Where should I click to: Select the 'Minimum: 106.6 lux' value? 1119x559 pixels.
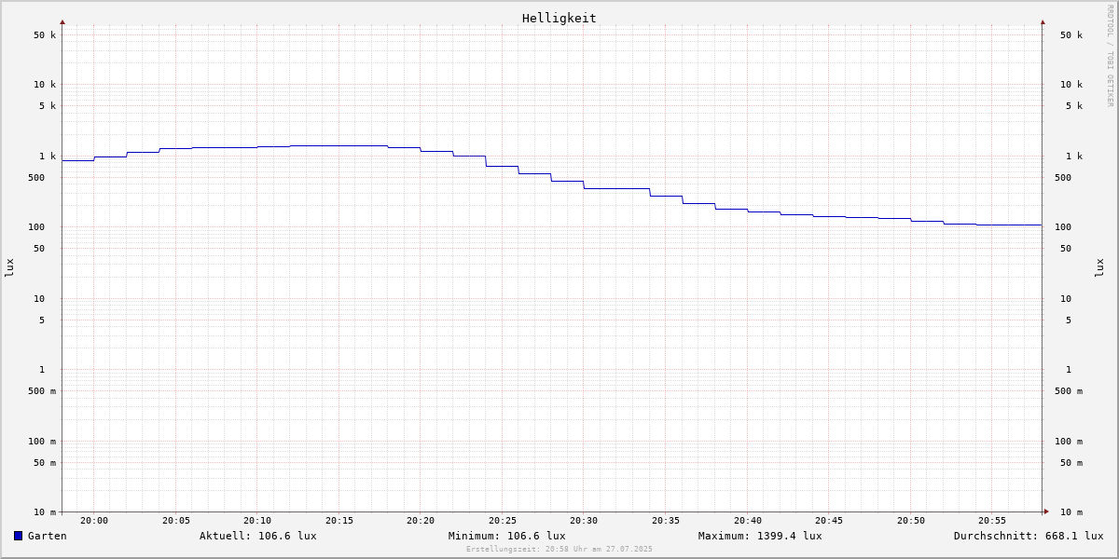point(507,536)
